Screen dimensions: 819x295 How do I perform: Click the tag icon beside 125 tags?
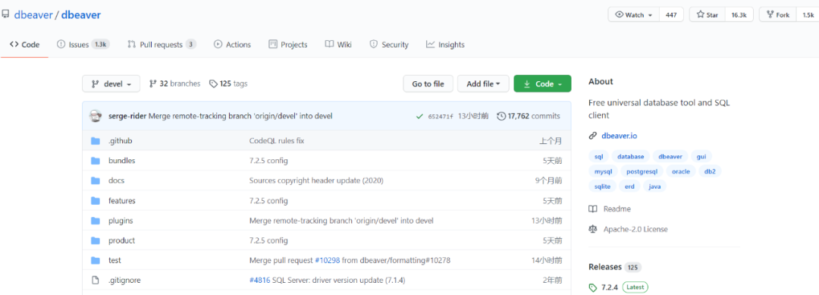(213, 83)
